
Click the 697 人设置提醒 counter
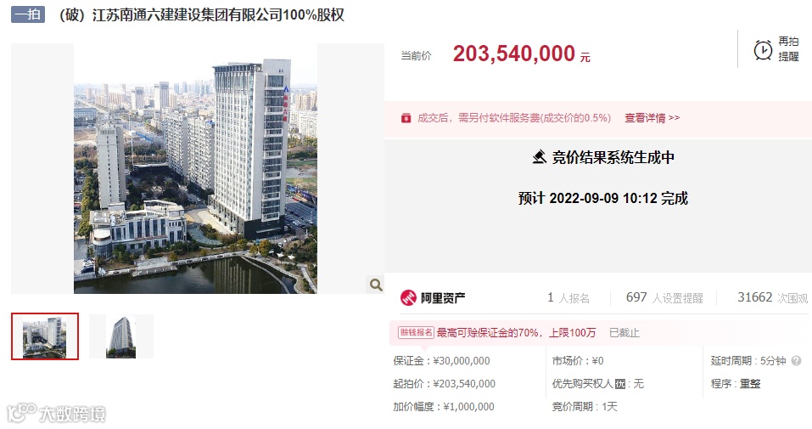pyautogui.click(x=664, y=298)
